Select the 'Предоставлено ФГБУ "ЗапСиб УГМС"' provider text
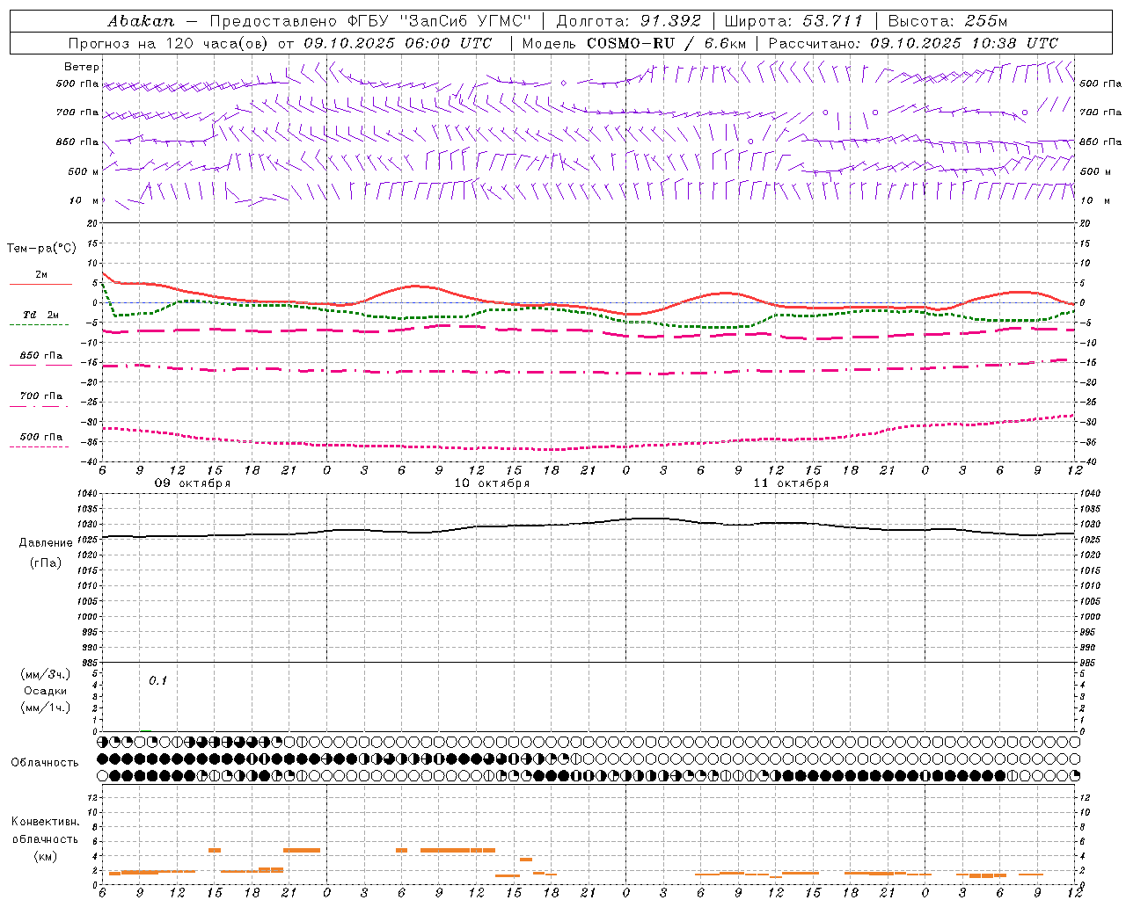This screenshot has height=900, width=1126. [x=370, y=21]
